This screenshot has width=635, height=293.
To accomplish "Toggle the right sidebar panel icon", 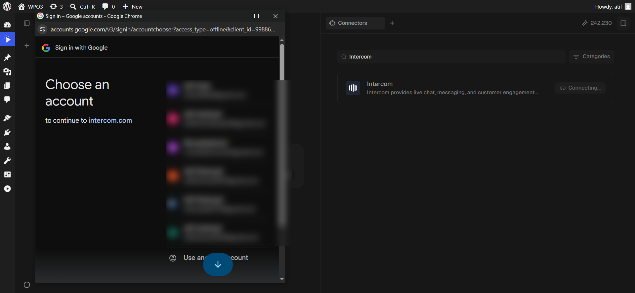I will point(623,23).
